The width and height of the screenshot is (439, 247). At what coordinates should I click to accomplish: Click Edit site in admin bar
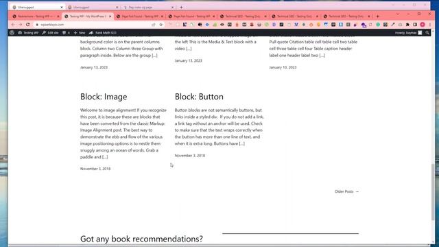(x=50, y=33)
